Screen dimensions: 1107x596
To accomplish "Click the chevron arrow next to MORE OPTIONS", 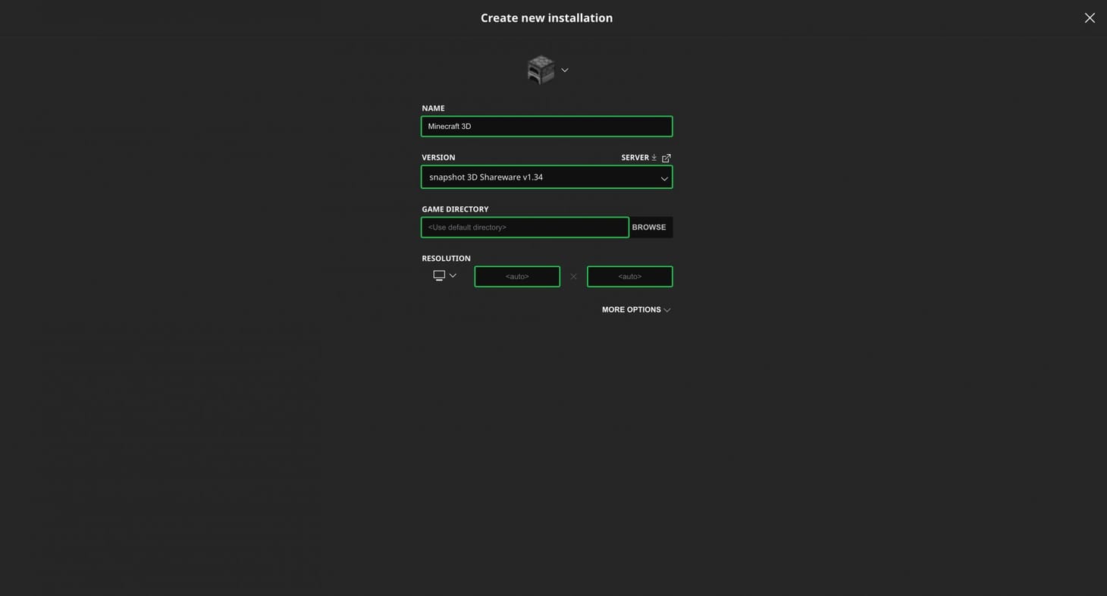I will pos(666,309).
